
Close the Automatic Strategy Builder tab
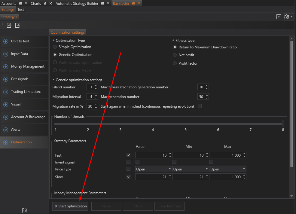[107, 4]
